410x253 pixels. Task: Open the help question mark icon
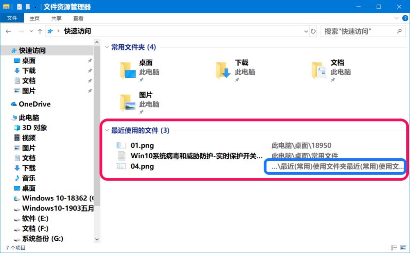[x=405, y=18]
